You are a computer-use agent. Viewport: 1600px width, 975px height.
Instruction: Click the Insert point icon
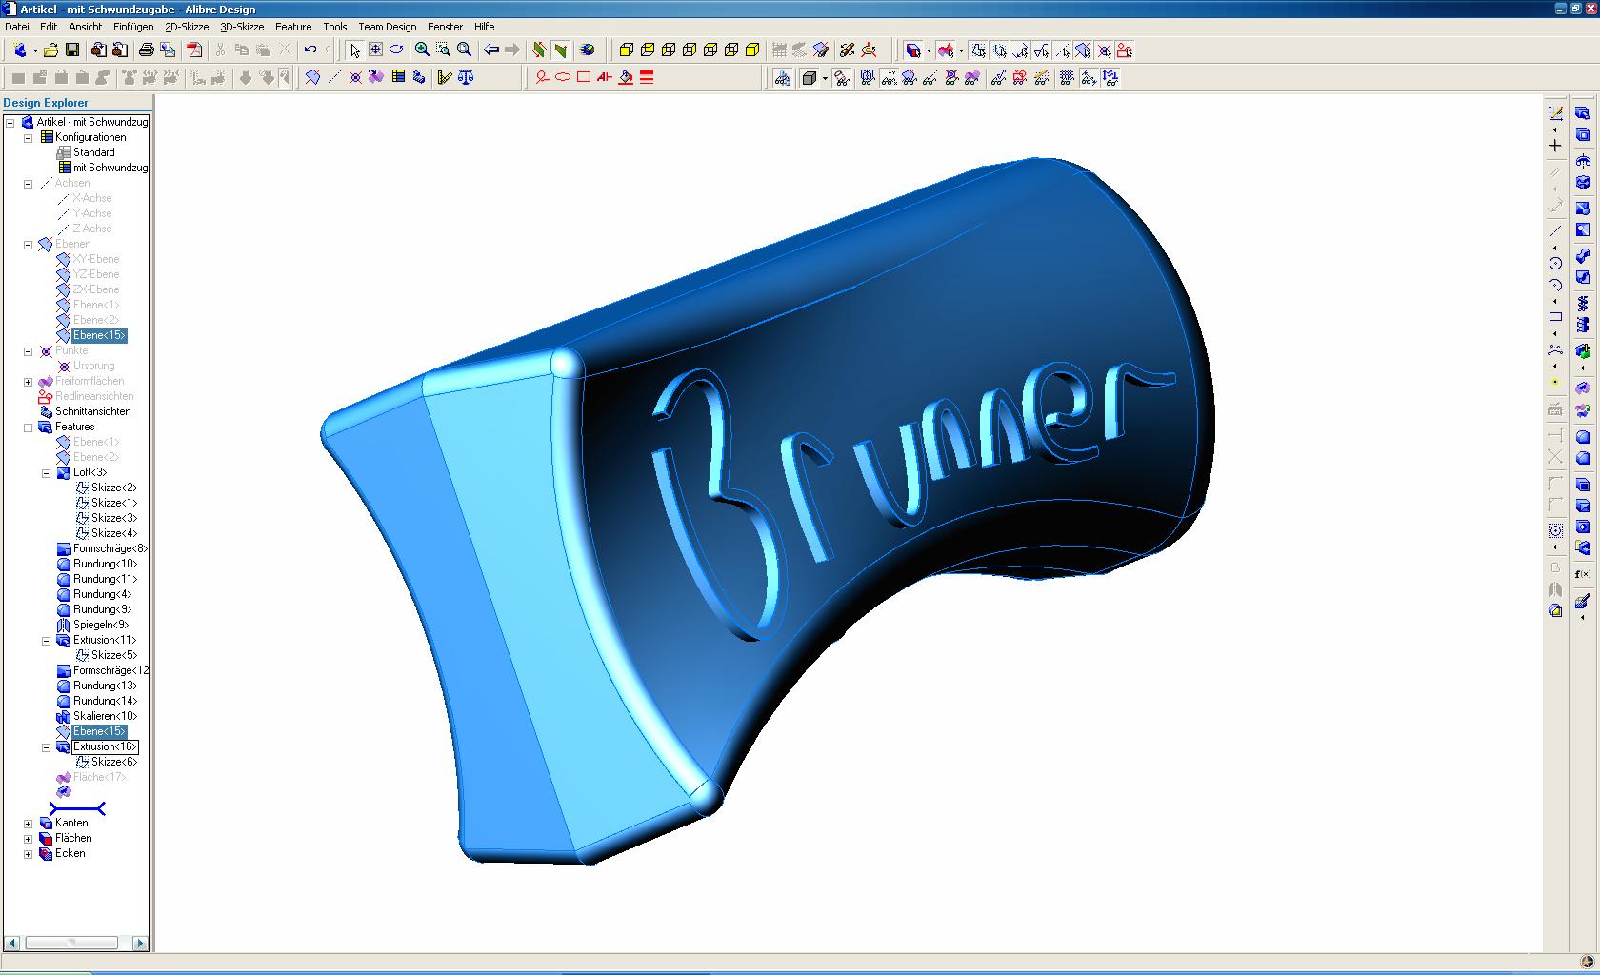coord(355,77)
